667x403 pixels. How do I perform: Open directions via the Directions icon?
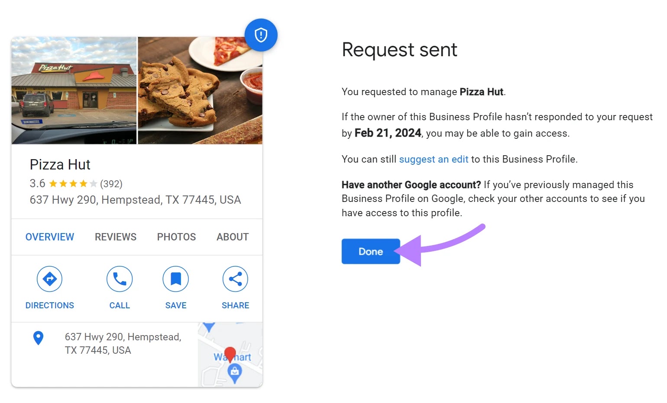pos(49,279)
